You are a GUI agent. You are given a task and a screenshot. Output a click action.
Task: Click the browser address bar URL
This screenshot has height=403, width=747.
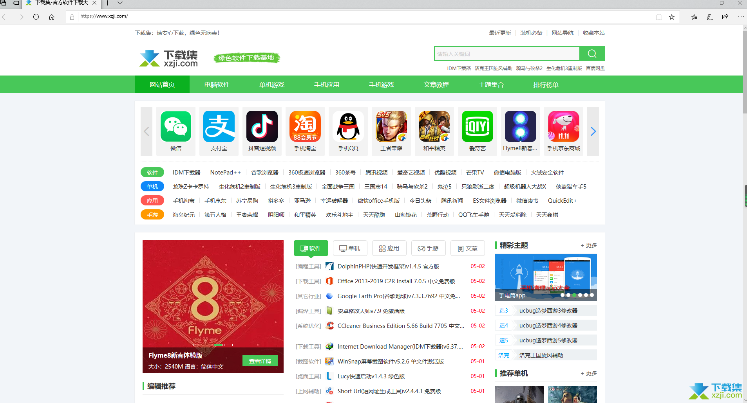tap(104, 16)
